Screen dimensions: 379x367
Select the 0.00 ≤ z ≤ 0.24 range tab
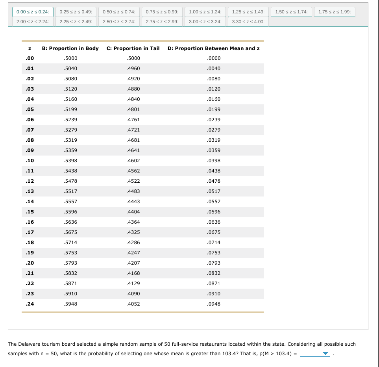click(x=32, y=12)
